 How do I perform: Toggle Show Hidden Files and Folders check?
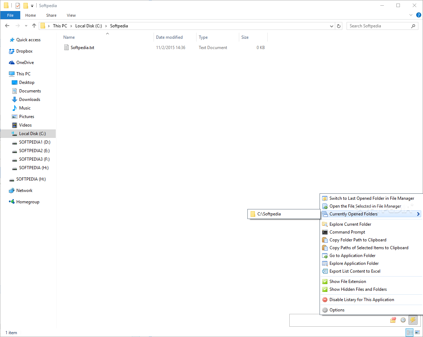click(x=325, y=289)
